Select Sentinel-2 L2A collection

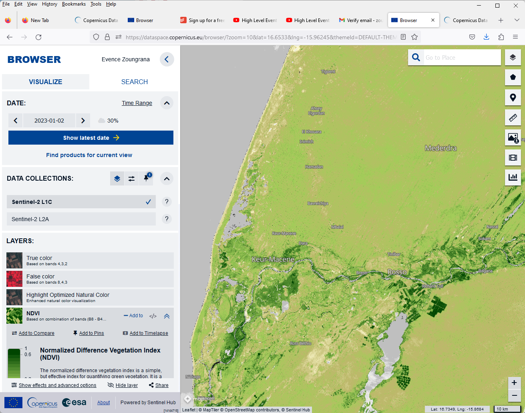[81, 219]
